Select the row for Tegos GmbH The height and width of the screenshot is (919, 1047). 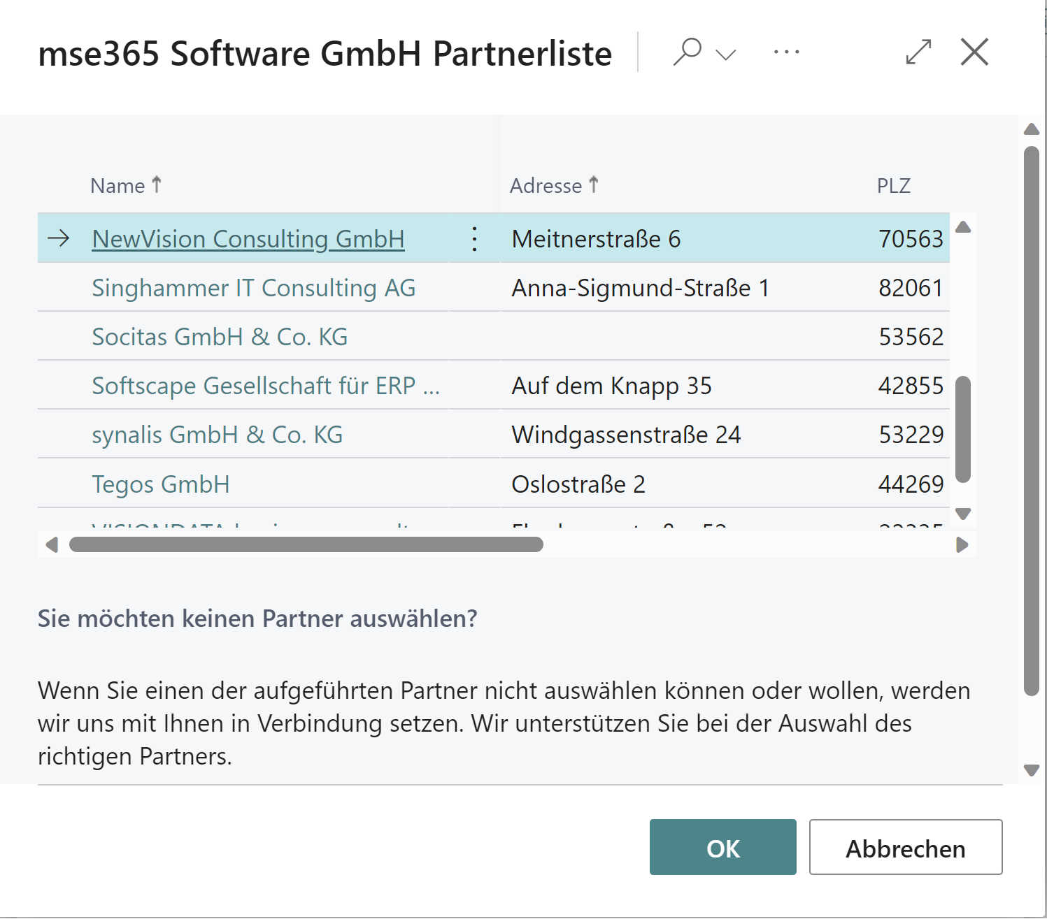pos(162,483)
